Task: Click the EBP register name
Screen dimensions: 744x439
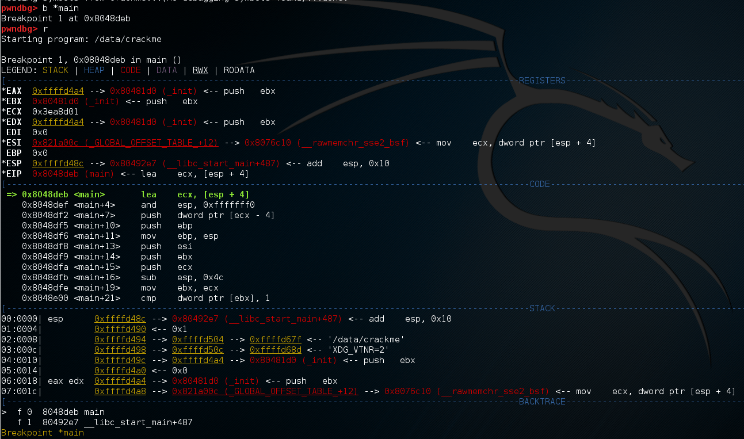Action: pos(14,153)
